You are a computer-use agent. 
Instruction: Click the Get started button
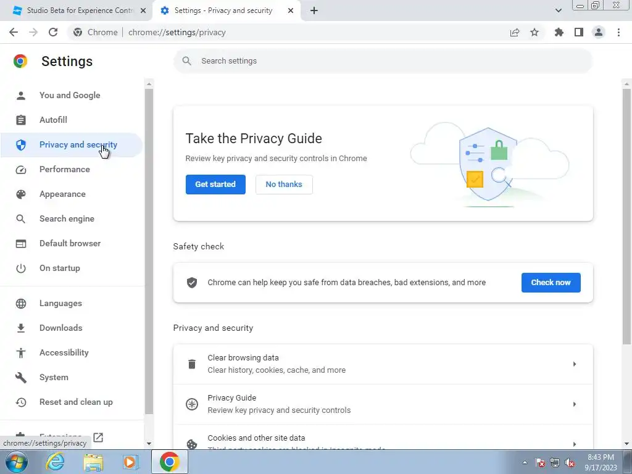215,185
